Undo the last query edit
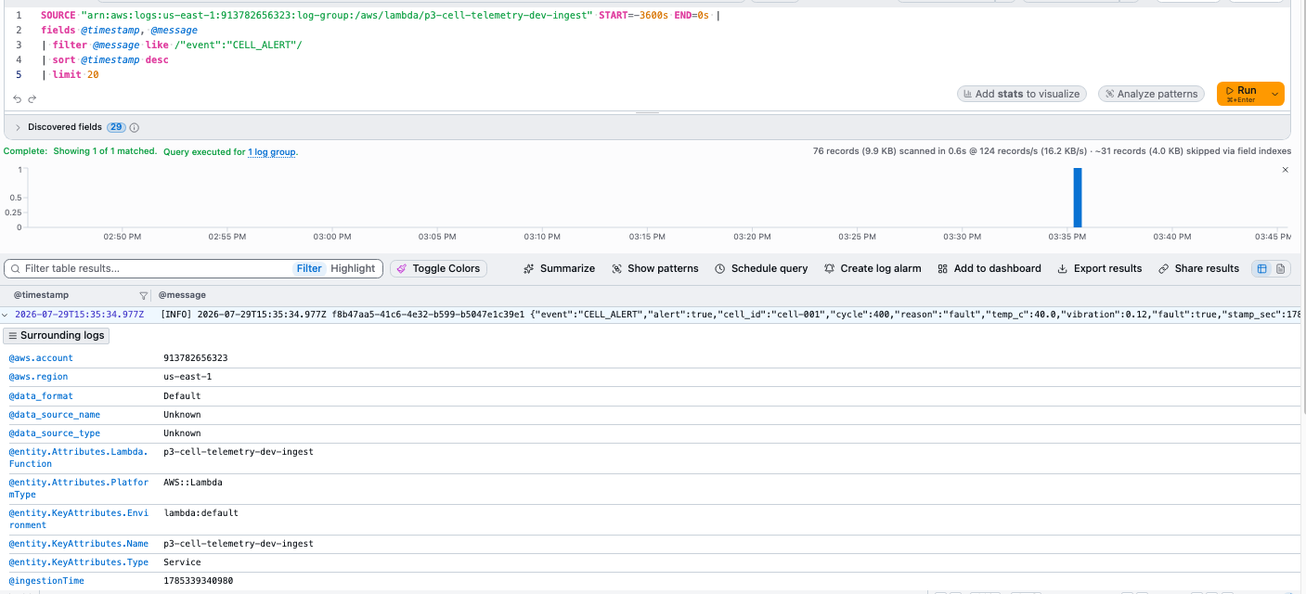 pos(17,98)
